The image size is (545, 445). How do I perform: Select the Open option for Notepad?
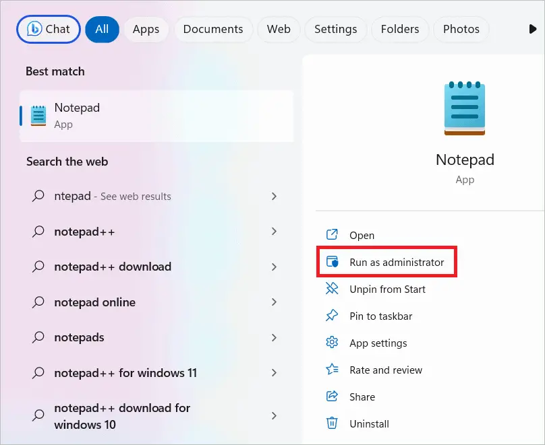[x=362, y=235]
